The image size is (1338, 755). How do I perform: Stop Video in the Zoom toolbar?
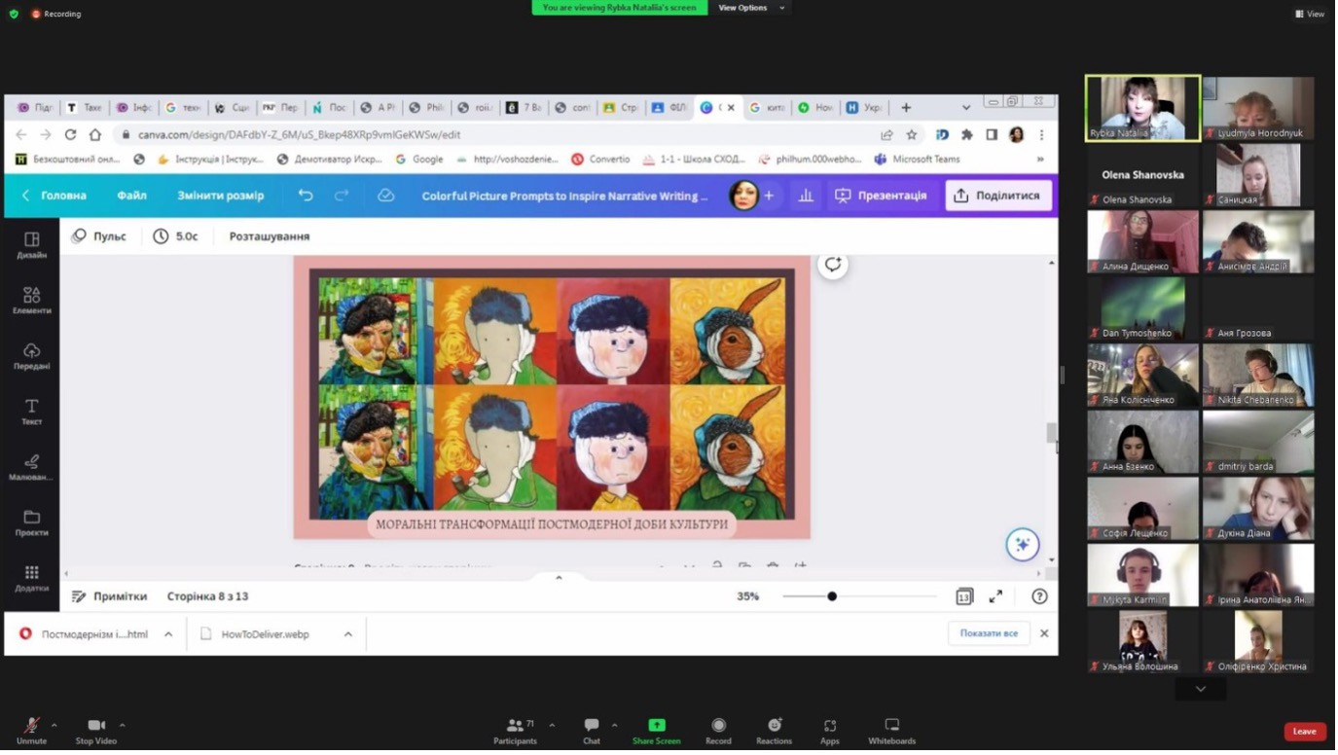pyautogui.click(x=96, y=732)
